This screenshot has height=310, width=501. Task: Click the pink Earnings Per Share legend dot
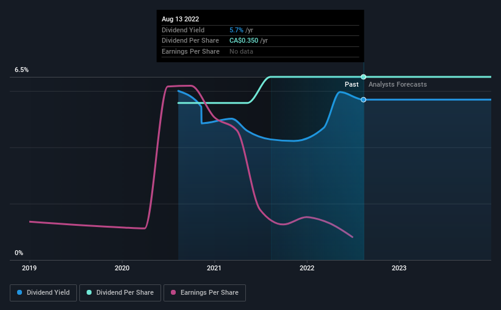pyautogui.click(x=173, y=292)
